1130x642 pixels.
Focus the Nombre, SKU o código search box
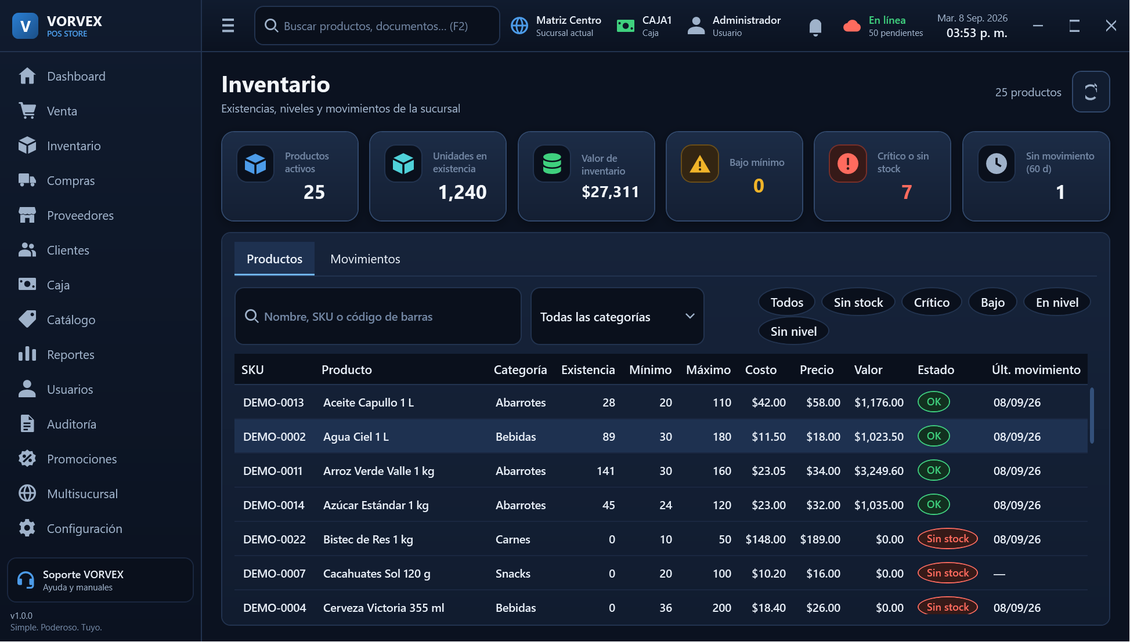click(x=378, y=317)
